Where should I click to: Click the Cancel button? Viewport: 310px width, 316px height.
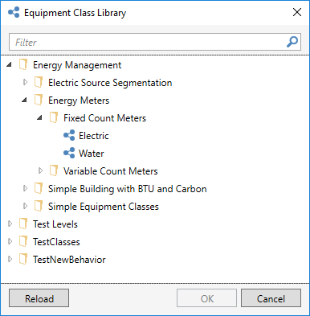click(x=271, y=298)
